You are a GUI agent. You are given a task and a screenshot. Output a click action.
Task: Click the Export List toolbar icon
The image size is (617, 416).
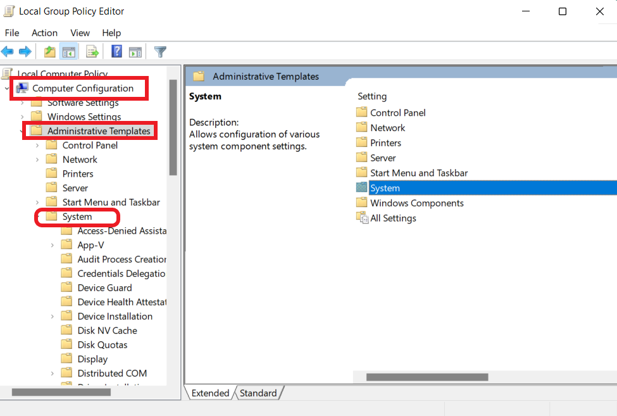(90, 51)
